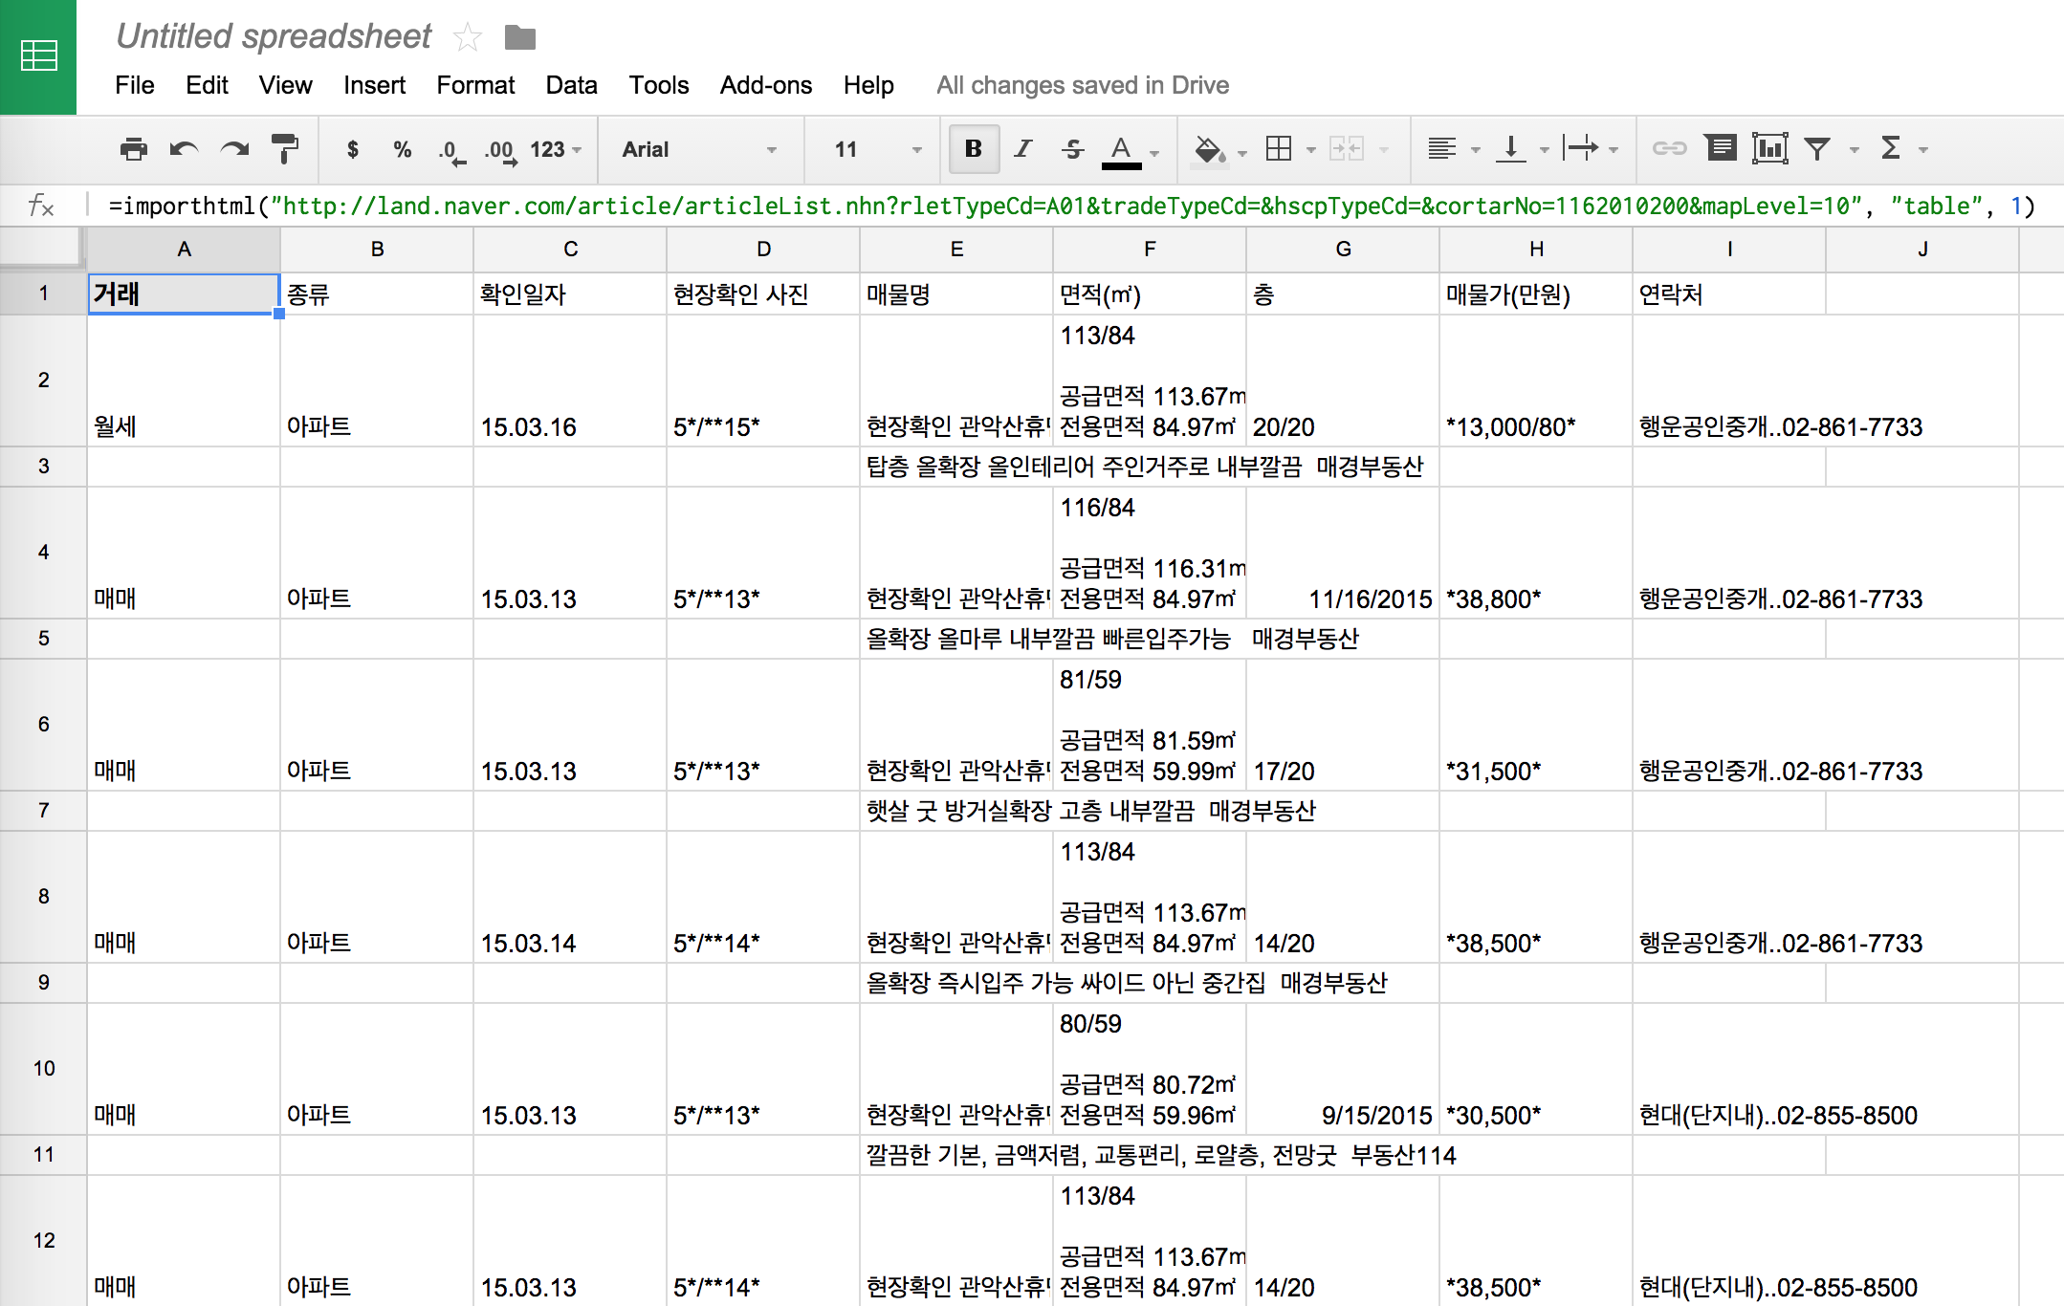Insert a comment via the toolbar icon

(1721, 148)
